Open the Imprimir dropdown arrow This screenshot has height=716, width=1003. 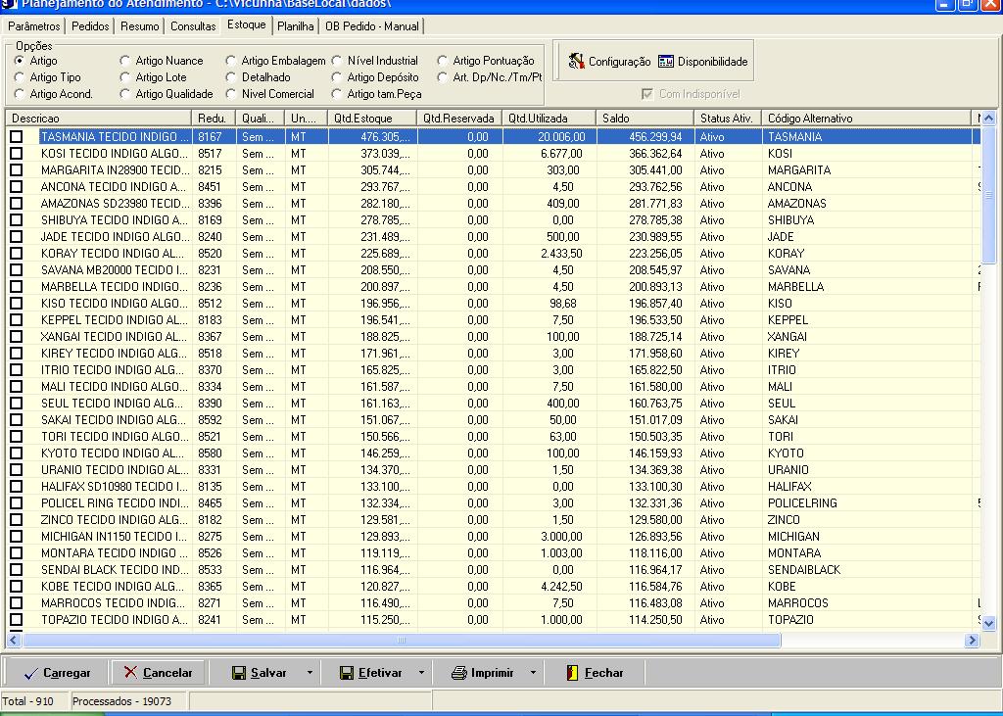point(533,673)
